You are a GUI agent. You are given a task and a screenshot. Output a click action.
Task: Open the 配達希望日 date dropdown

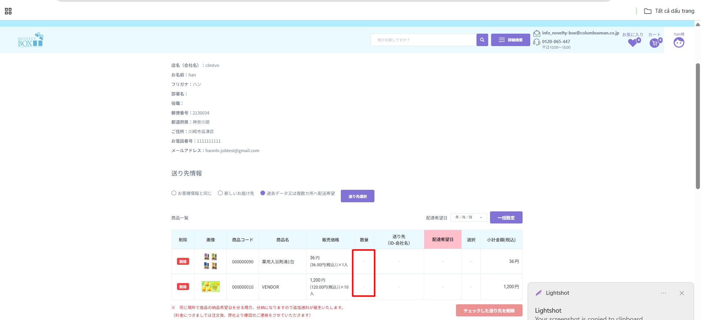tap(468, 217)
